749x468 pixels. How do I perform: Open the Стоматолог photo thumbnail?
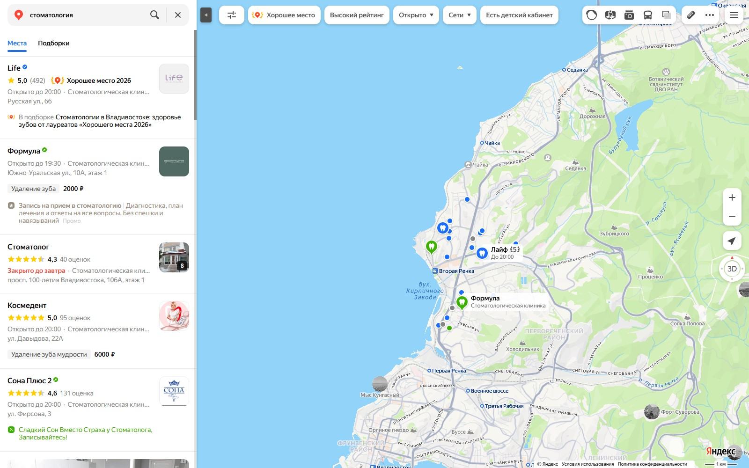[174, 257]
